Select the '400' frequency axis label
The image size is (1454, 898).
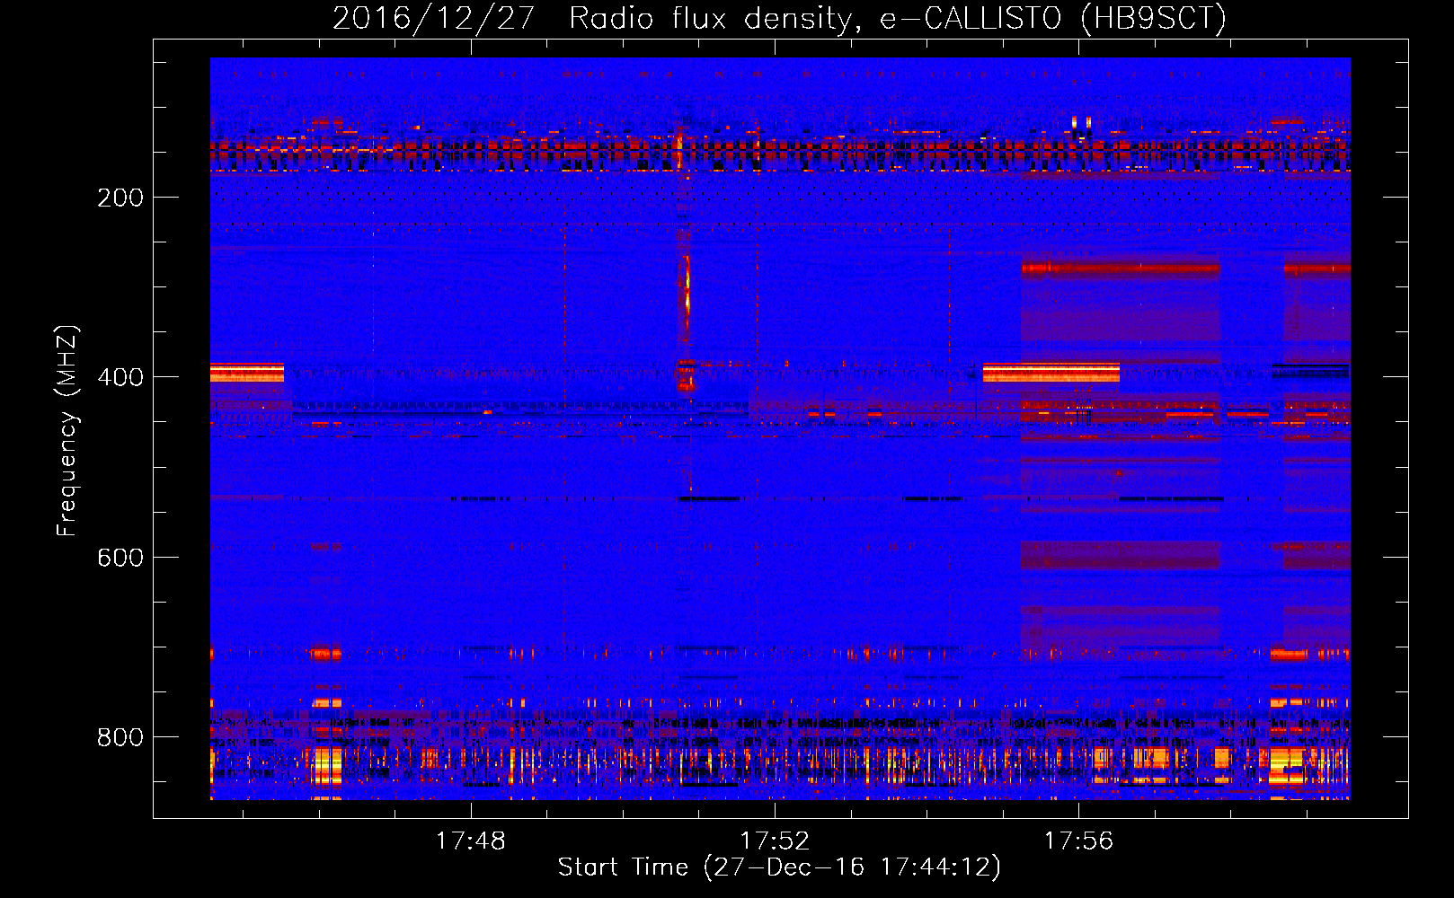120,377
